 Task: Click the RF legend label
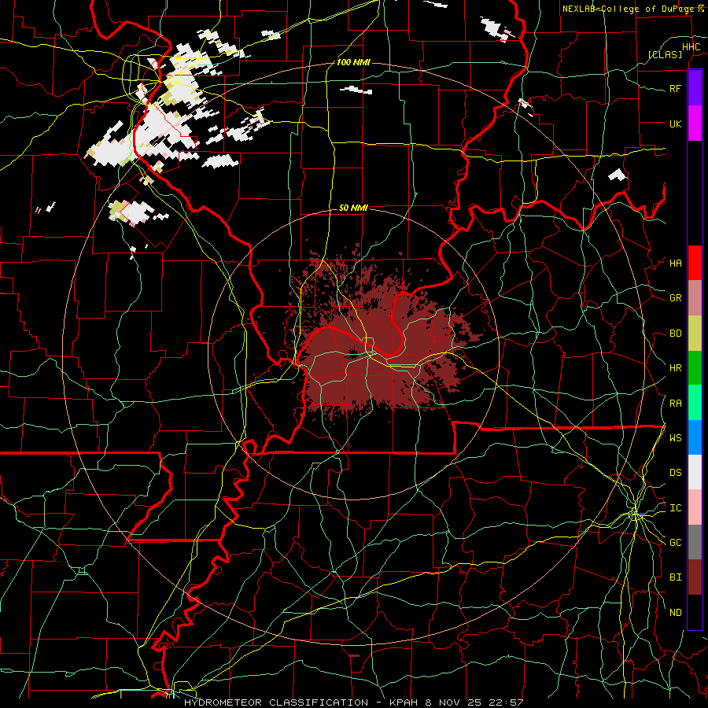pyautogui.click(x=675, y=88)
